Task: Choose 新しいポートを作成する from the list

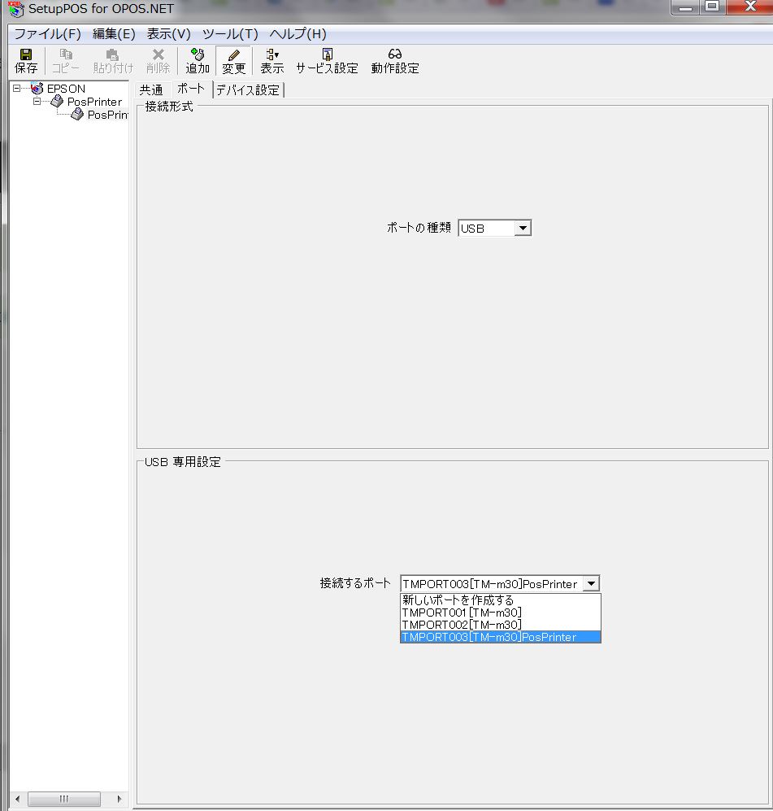Action: click(500, 600)
